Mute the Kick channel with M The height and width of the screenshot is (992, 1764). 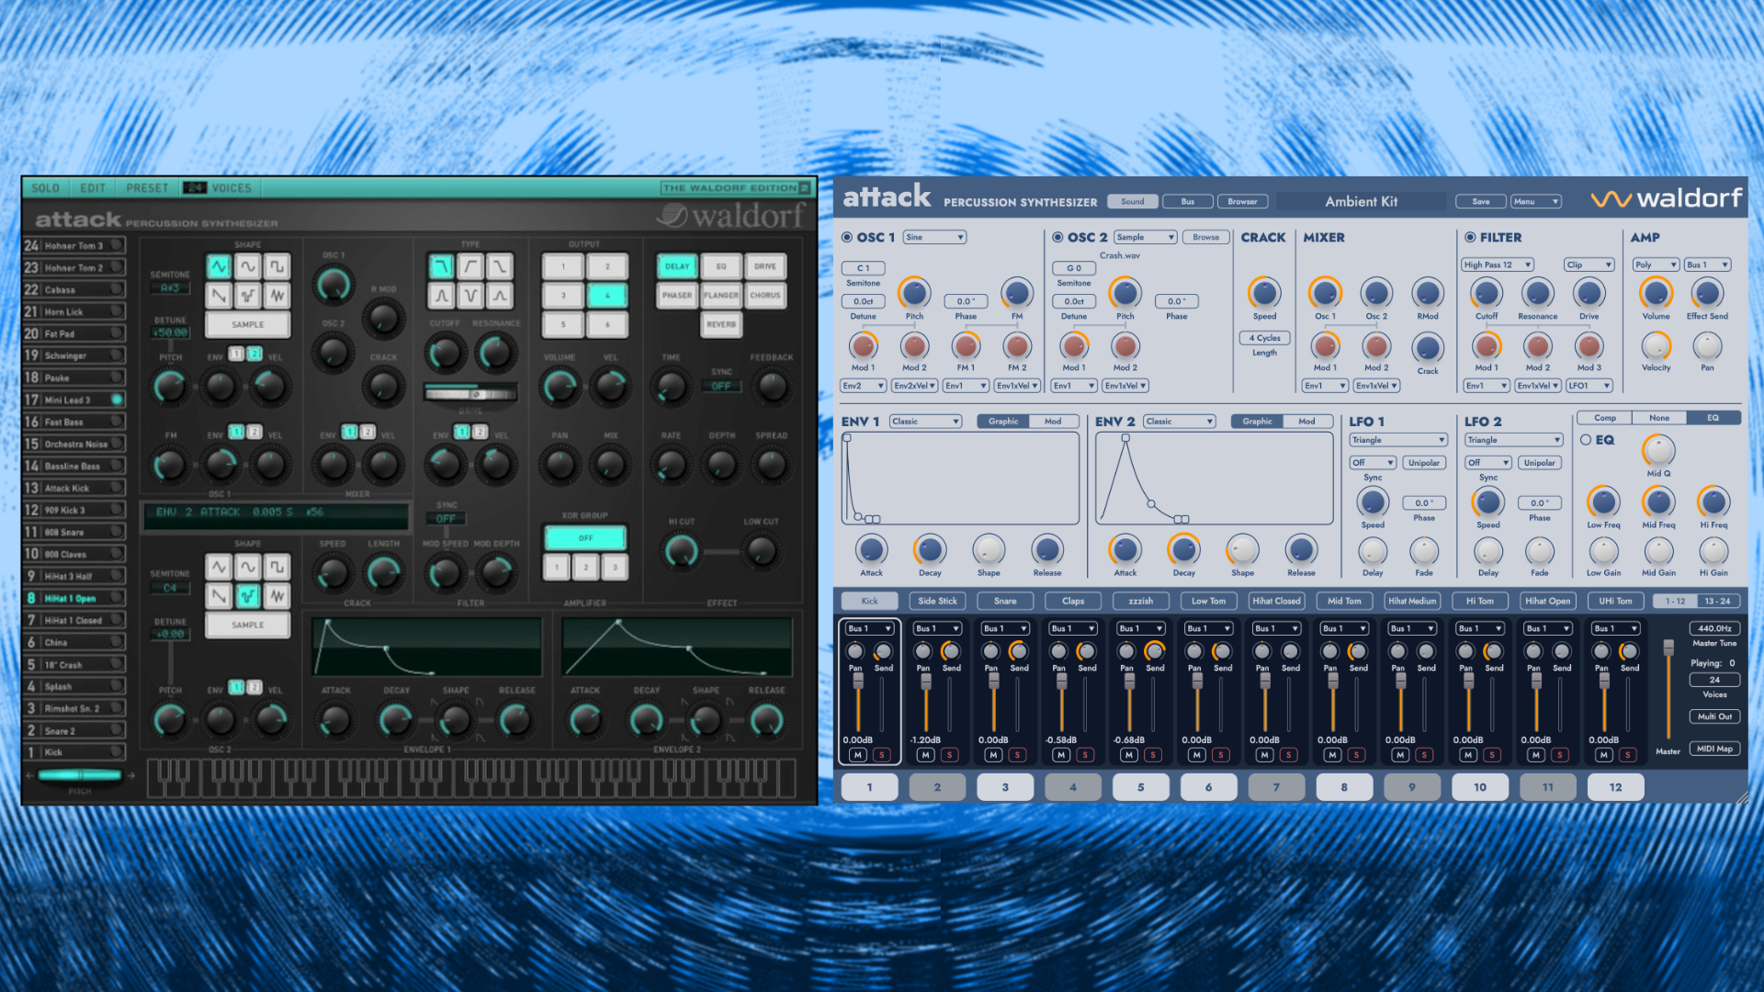coord(857,755)
